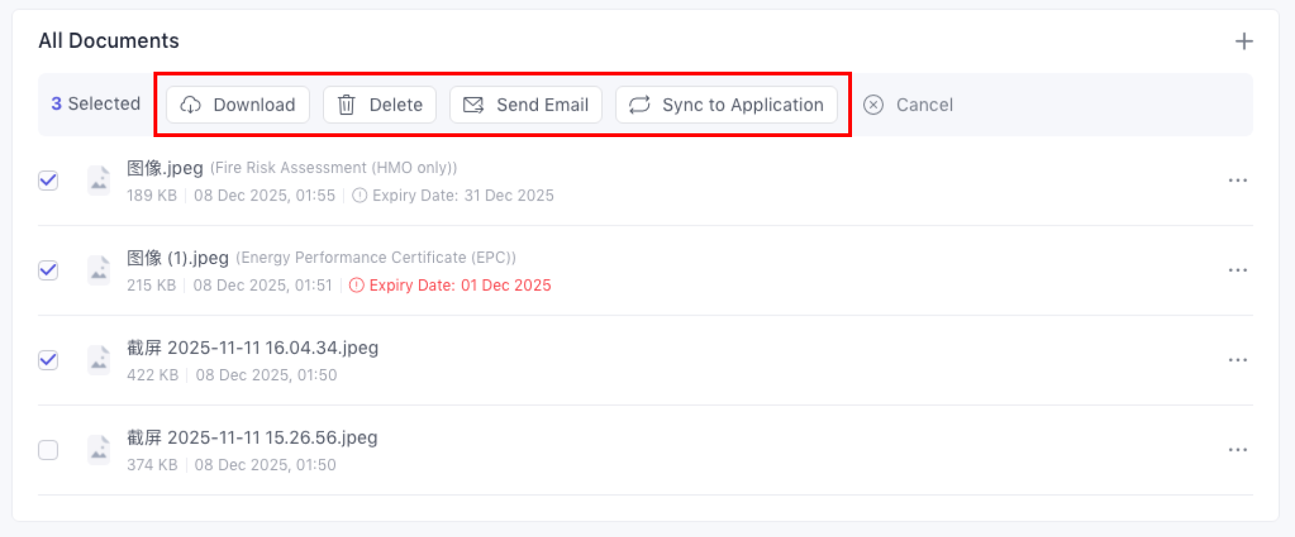Viewport: 1295px width, 537px height.
Task: Open more options for 截屏 16.04.34.jpeg
Action: (1237, 360)
